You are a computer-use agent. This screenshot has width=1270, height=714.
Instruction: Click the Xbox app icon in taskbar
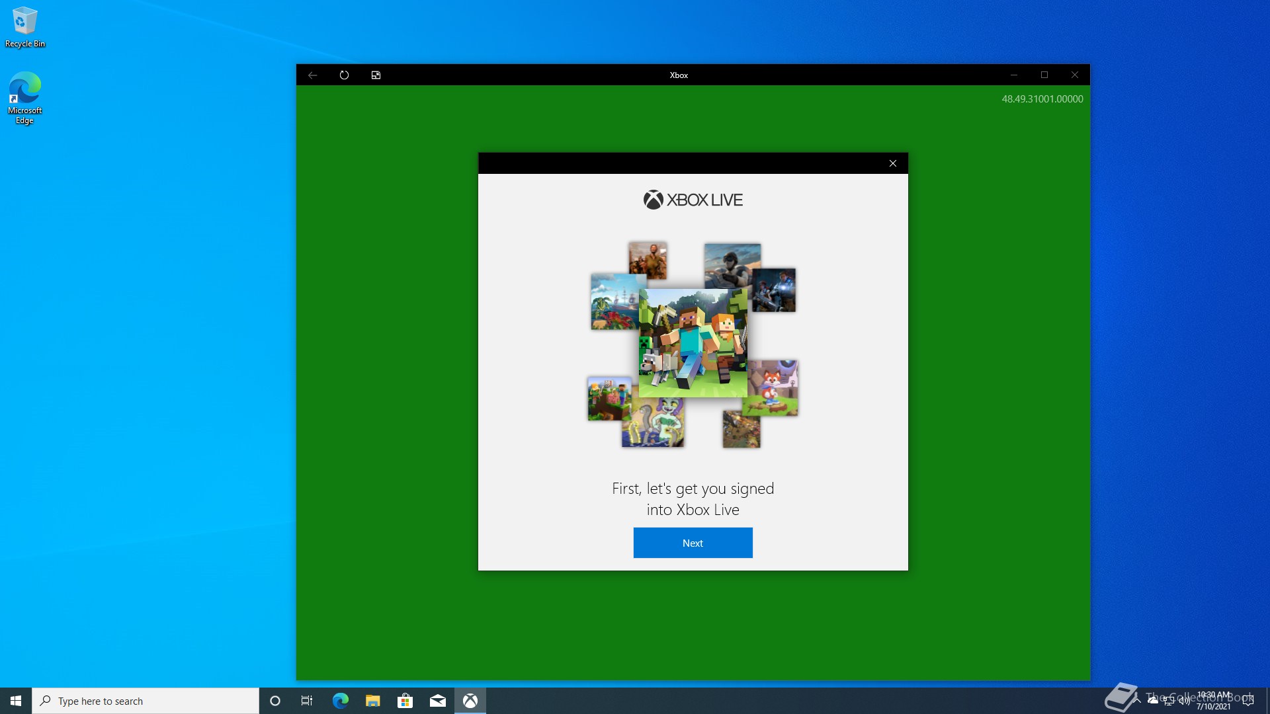[470, 701]
